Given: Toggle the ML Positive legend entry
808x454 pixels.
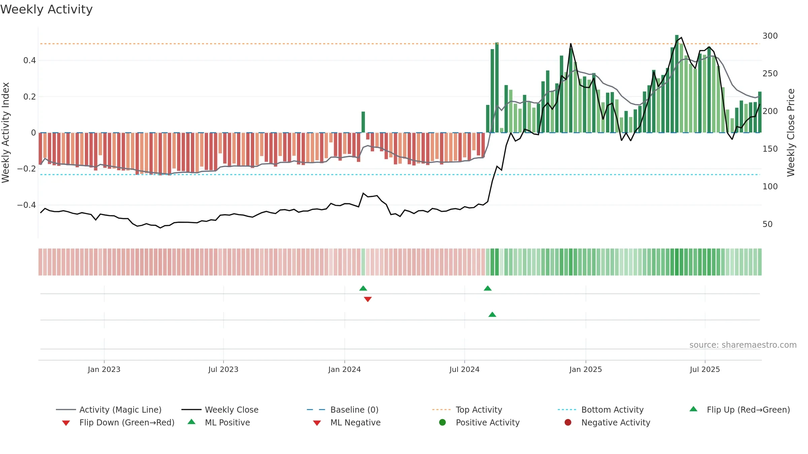Looking at the screenshot, I should (x=219, y=422).
